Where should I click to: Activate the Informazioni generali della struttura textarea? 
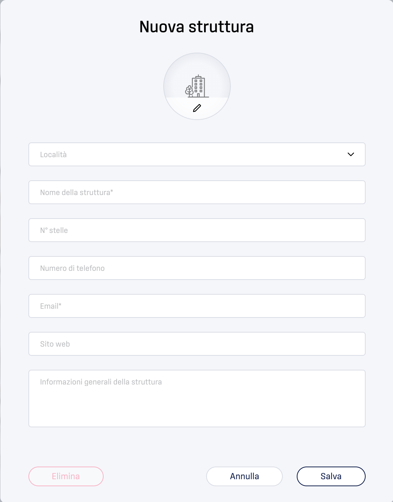coord(197,399)
